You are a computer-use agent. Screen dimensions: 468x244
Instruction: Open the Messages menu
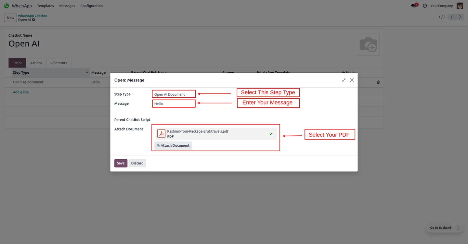(x=67, y=6)
